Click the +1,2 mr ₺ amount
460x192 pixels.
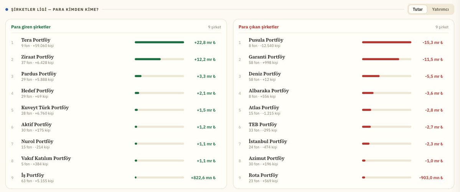coord(206,127)
